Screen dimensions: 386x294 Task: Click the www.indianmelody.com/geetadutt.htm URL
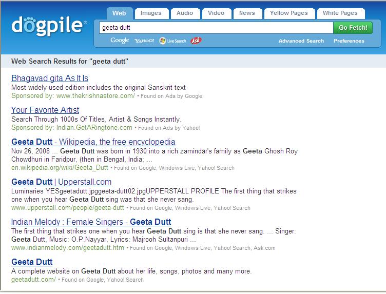pyautogui.click(x=68, y=248)
